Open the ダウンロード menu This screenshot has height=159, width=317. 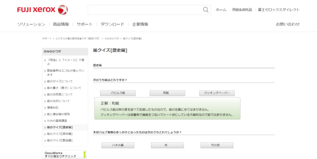tap(112, 24)
